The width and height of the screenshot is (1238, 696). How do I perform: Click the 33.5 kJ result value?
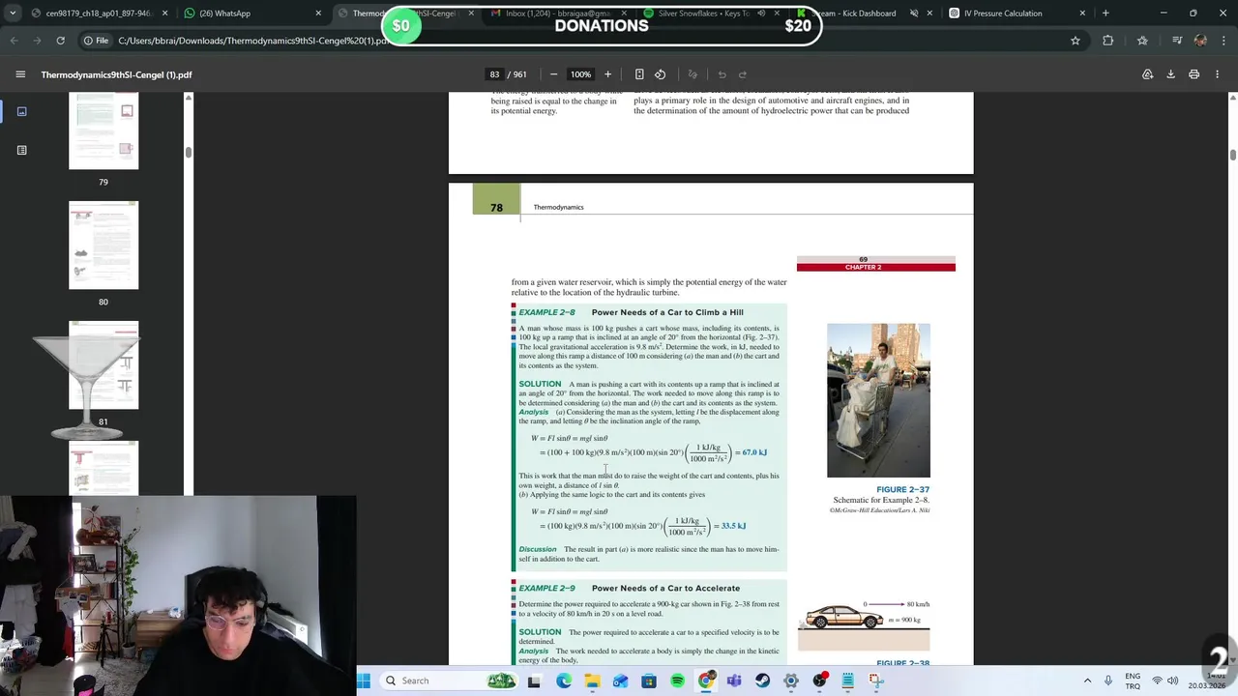(x=733, y=526)
